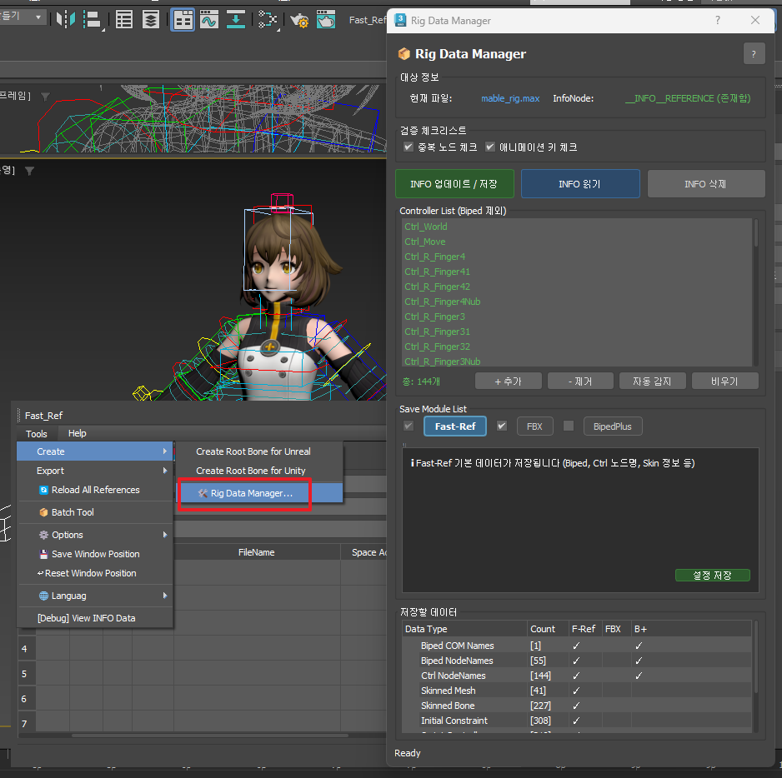Viewport: 782px width, 778px height.
Task: Open Render Setup teapot-gear icon
Action: 298,19
